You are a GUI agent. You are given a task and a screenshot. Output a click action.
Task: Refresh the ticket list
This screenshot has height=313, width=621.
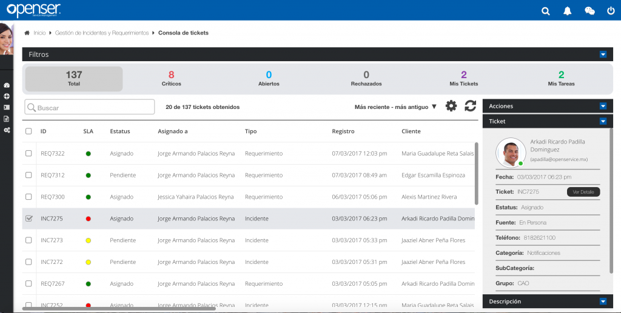pos(470,106)
